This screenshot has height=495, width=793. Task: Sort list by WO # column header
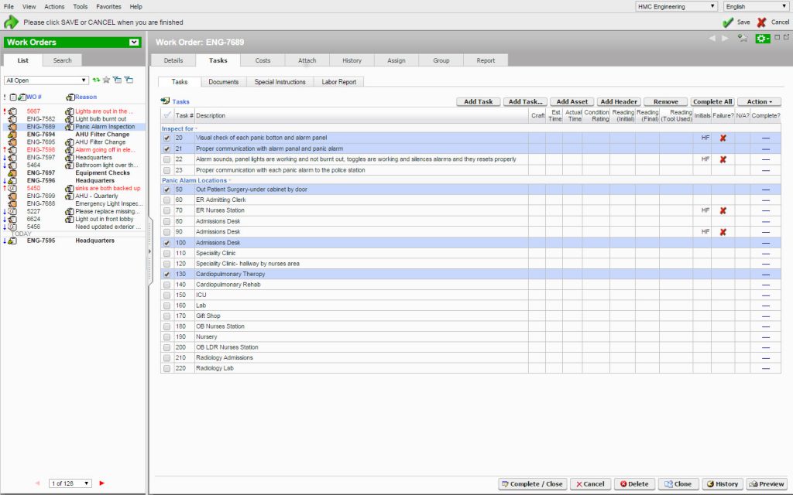pyautogui.click(x=33, y=97)
